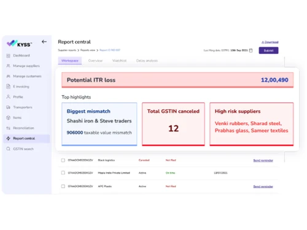Screen dimensions: 307x230
Task: Click Reports view breadcrumb
Action: point(88,50)
